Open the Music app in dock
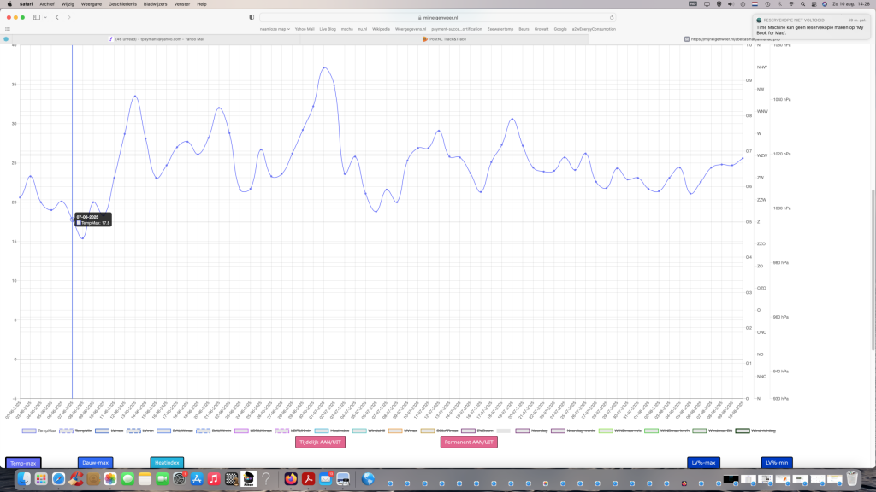Image resolution: width=876 pixels, height=492 pixels. click(x=214, y=478)
